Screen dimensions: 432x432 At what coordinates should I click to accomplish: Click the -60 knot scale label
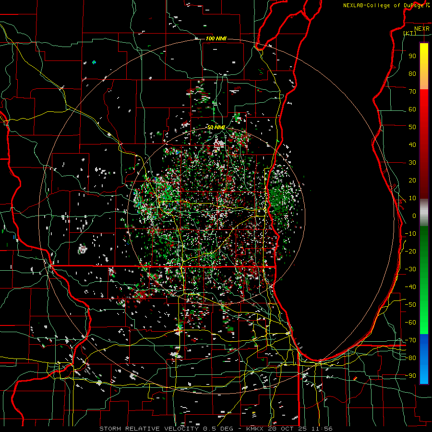pyautogui.click(x=410, y=323)
